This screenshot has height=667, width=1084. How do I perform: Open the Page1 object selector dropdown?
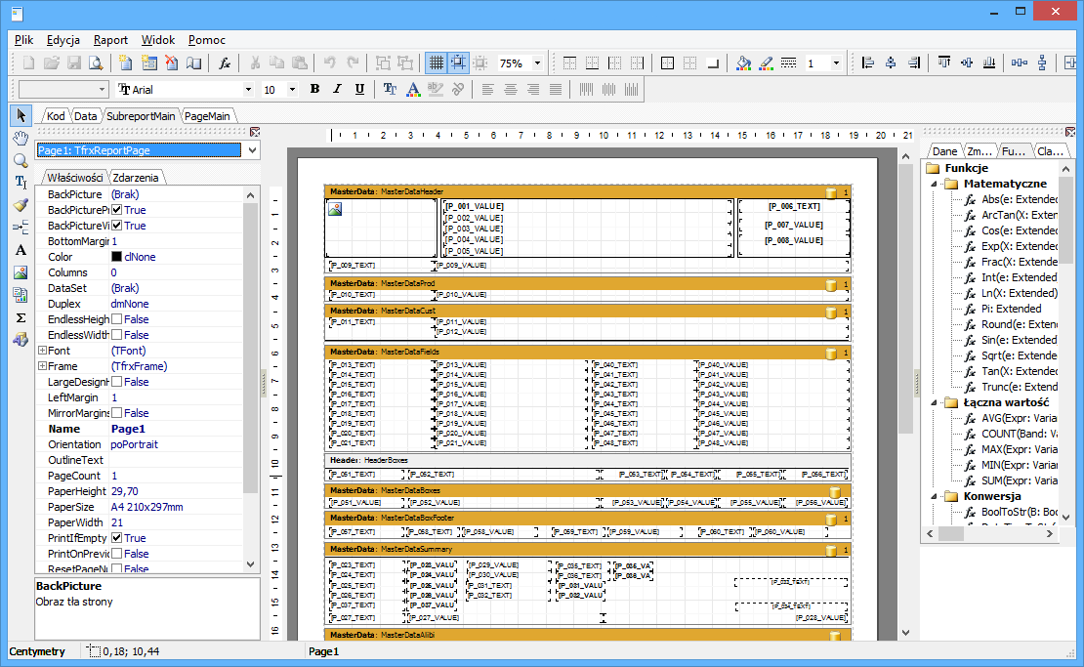pos(253,150)
